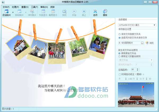The width and height of the screenshot is (159, 112).
Task: Open the 查看(V) menu
Action: point(25,7)
